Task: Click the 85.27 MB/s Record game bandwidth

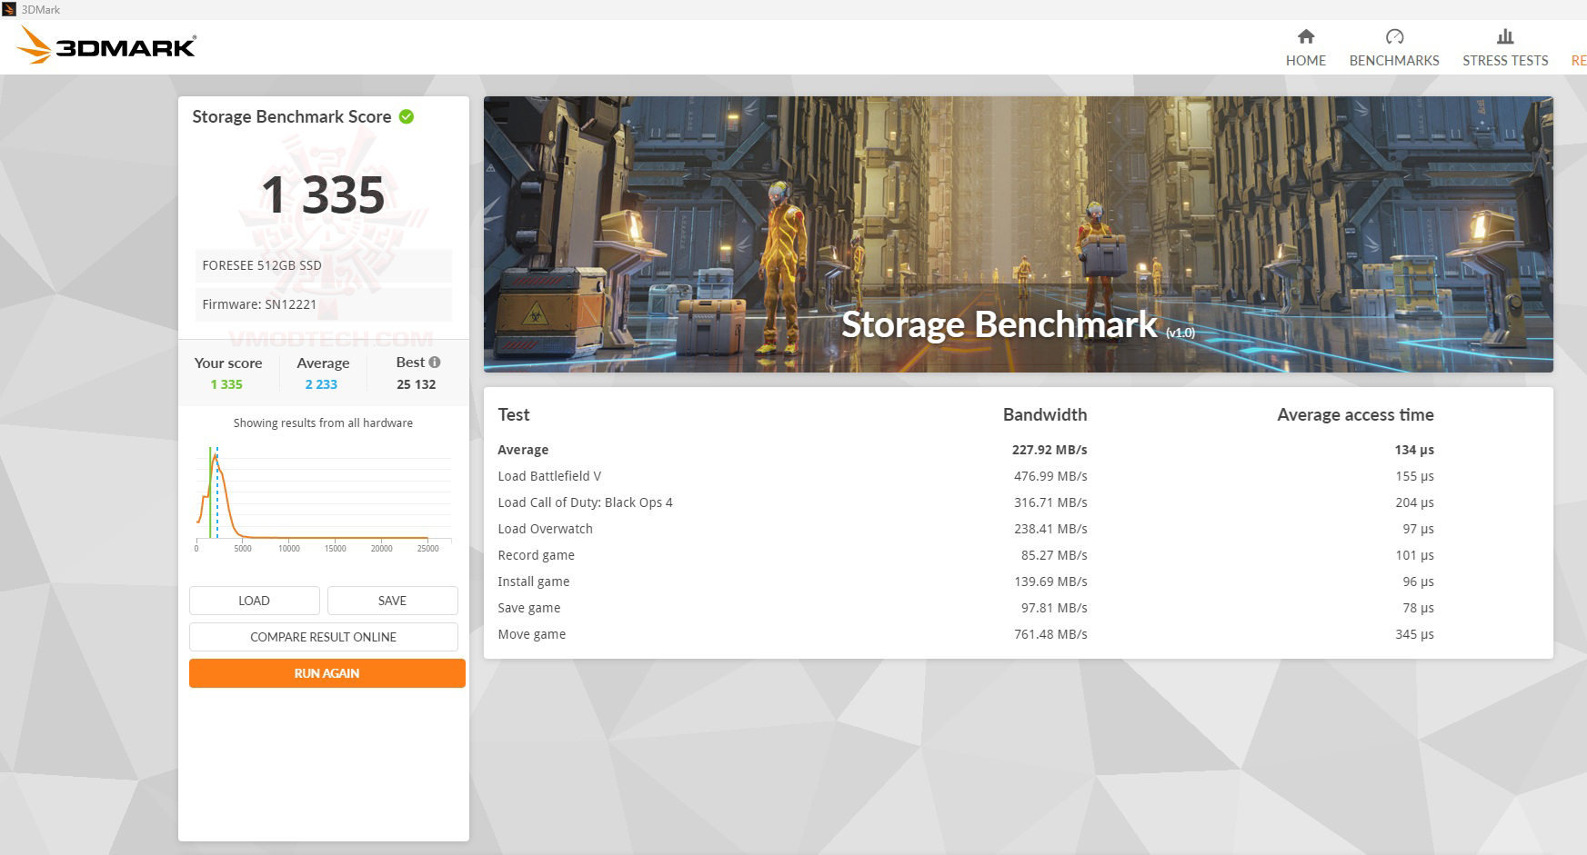Action: click(1054, 555)
